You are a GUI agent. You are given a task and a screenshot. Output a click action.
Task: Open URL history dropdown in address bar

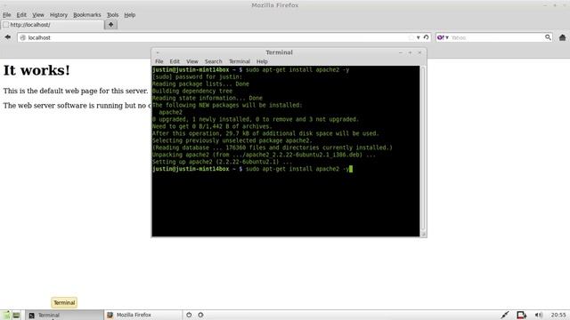click(x=418, y=37)
